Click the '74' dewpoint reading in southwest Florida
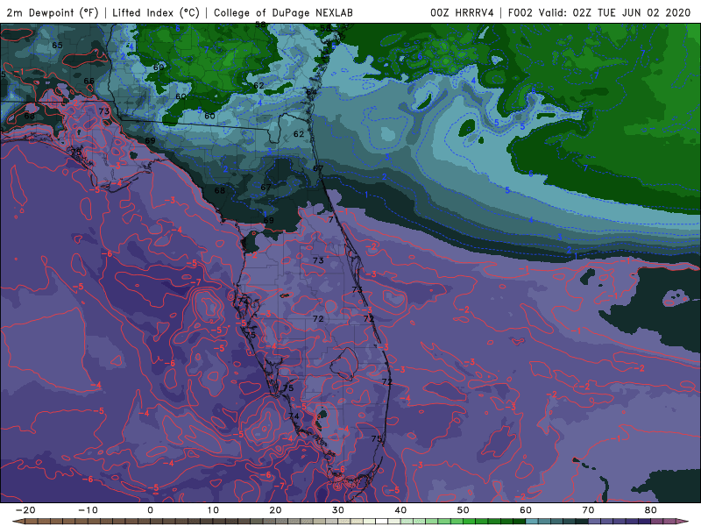Image resolution: width=701 pixels, height=526 pixels. click(x=294, y=416)
